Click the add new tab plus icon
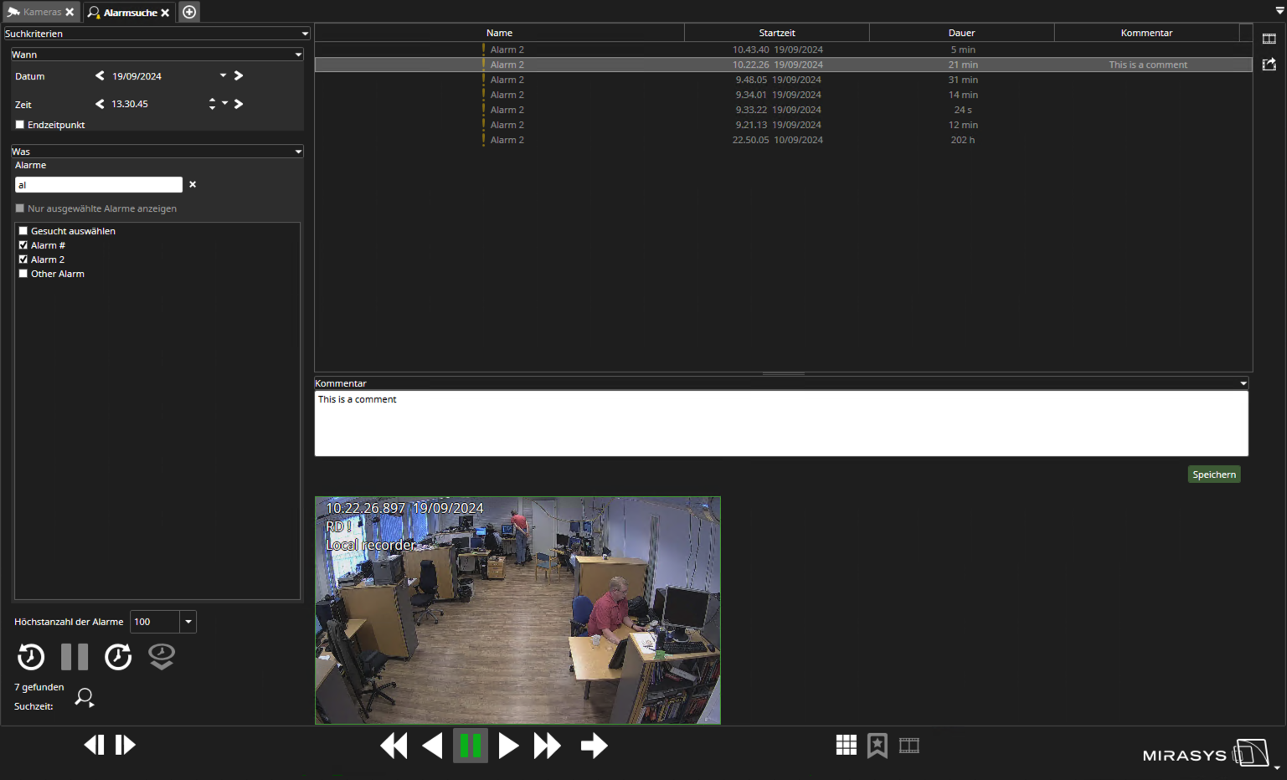 pos(189,12)
